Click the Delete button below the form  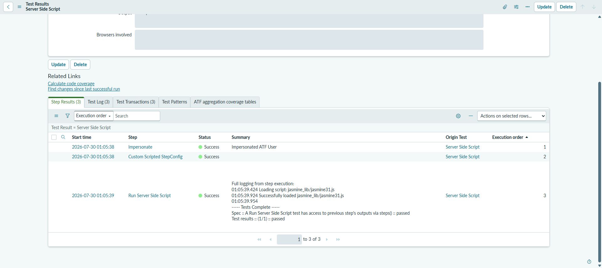coord(80,65)
